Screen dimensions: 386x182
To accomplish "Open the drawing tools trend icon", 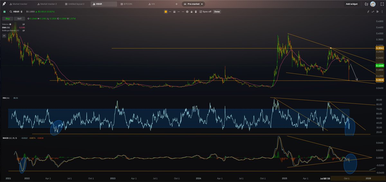I will click(373, 12).
